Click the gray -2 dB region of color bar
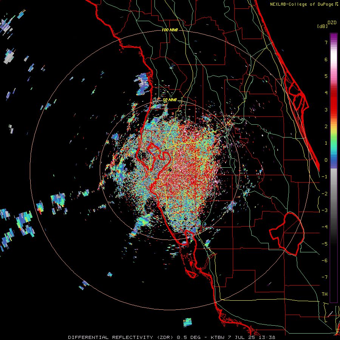Viewport: 340px width, 340px height. tap(334, 193)
